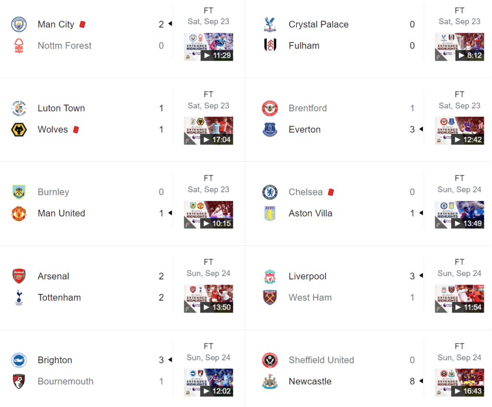Open the Fulham team link

(304, 46)
